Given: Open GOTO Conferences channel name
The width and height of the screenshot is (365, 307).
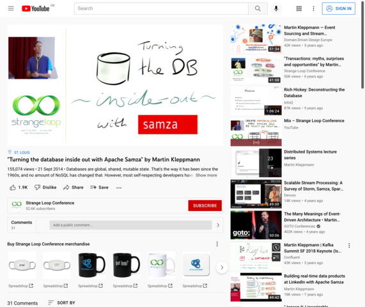Looking at the screenshot, I should (x=299, y=226).
